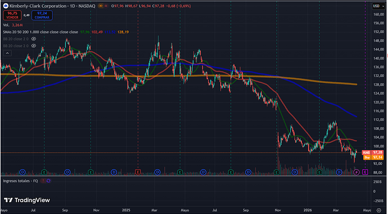
Task: Click green earnings E marker just before Mayo 2025
Action: click(x=180, y=172)
